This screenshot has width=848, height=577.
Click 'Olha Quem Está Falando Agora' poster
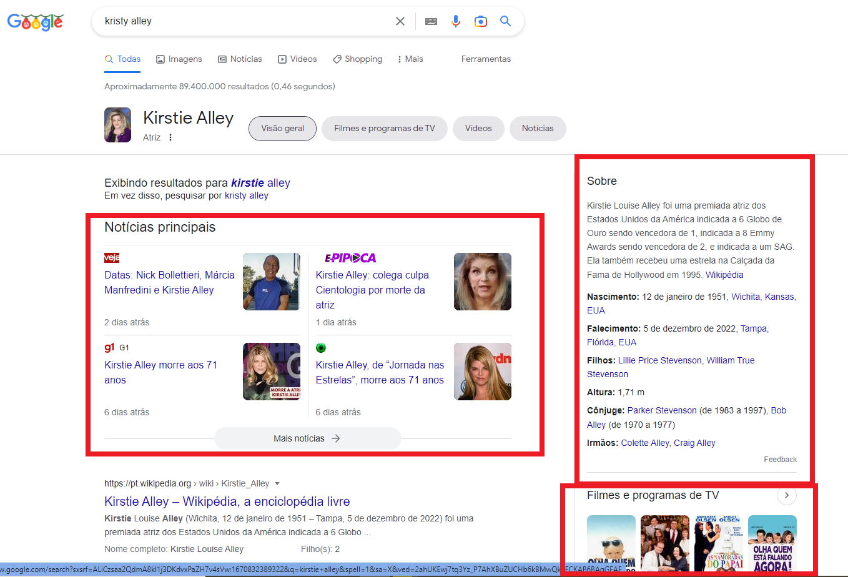click(772, 543)
